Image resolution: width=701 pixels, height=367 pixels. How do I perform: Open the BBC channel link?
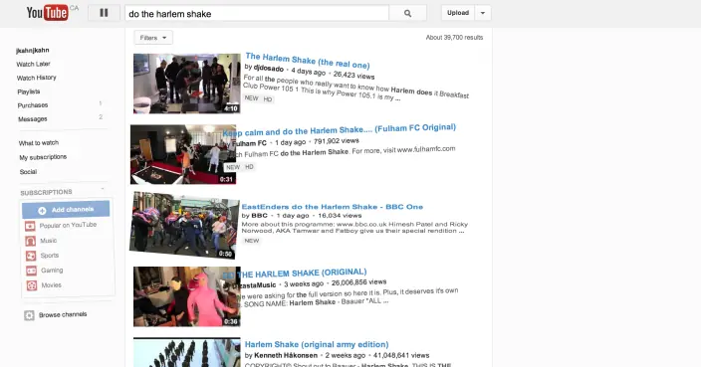pyautogui.click(x=259, y=216)
